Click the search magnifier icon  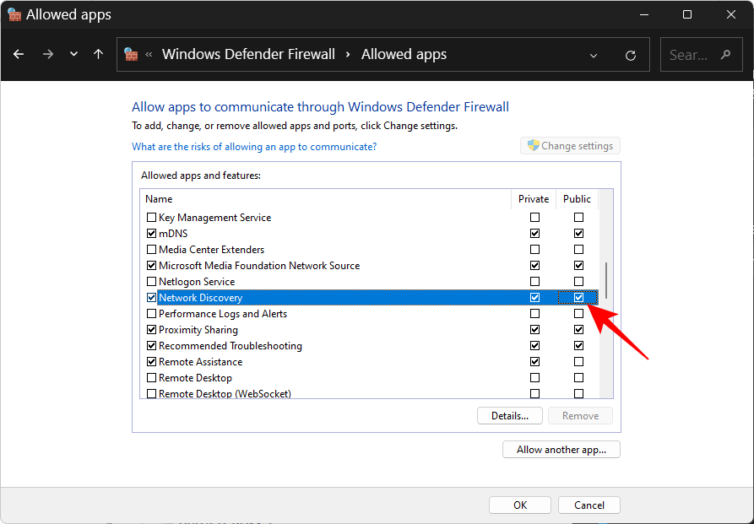click(x=724, y=54)
